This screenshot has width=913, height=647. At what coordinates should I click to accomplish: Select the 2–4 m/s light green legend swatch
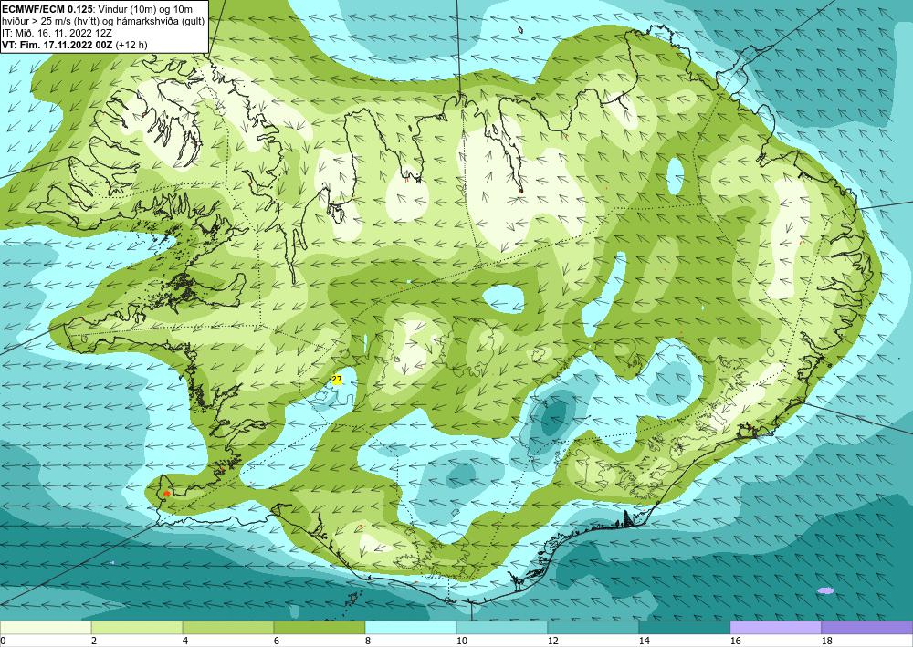point(137,628)
